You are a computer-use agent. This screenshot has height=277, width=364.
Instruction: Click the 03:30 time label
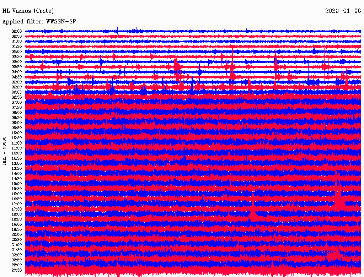[17, 67]
